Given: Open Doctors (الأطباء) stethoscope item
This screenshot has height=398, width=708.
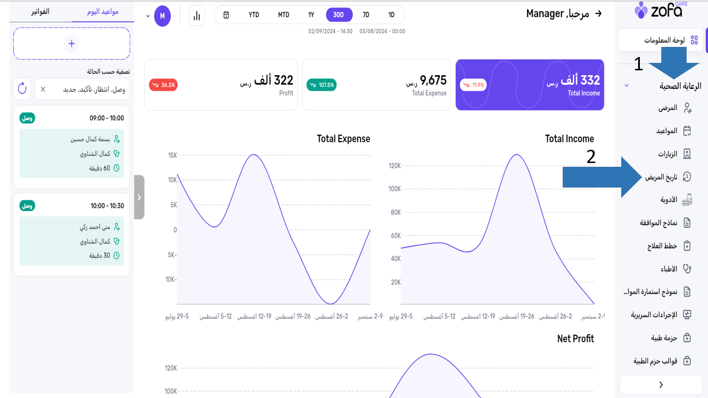Looking at the screenshot, I should click(x=669, y=269).
